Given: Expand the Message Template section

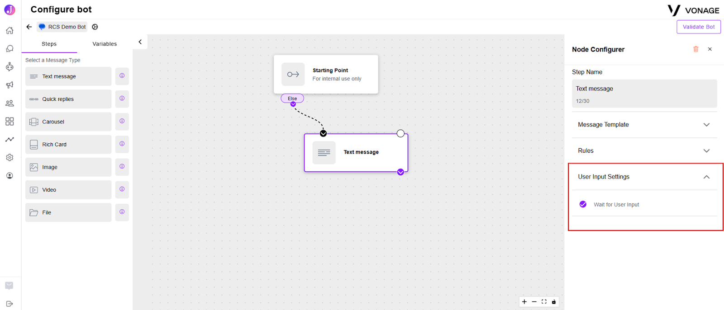Looking at the screenshot, I should 644,125.
